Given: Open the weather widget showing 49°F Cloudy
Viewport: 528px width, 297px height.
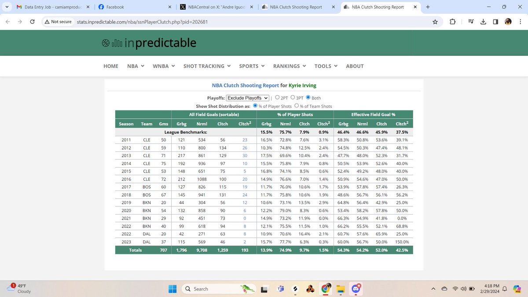Looking at the screenshot, I should [20, 289].
